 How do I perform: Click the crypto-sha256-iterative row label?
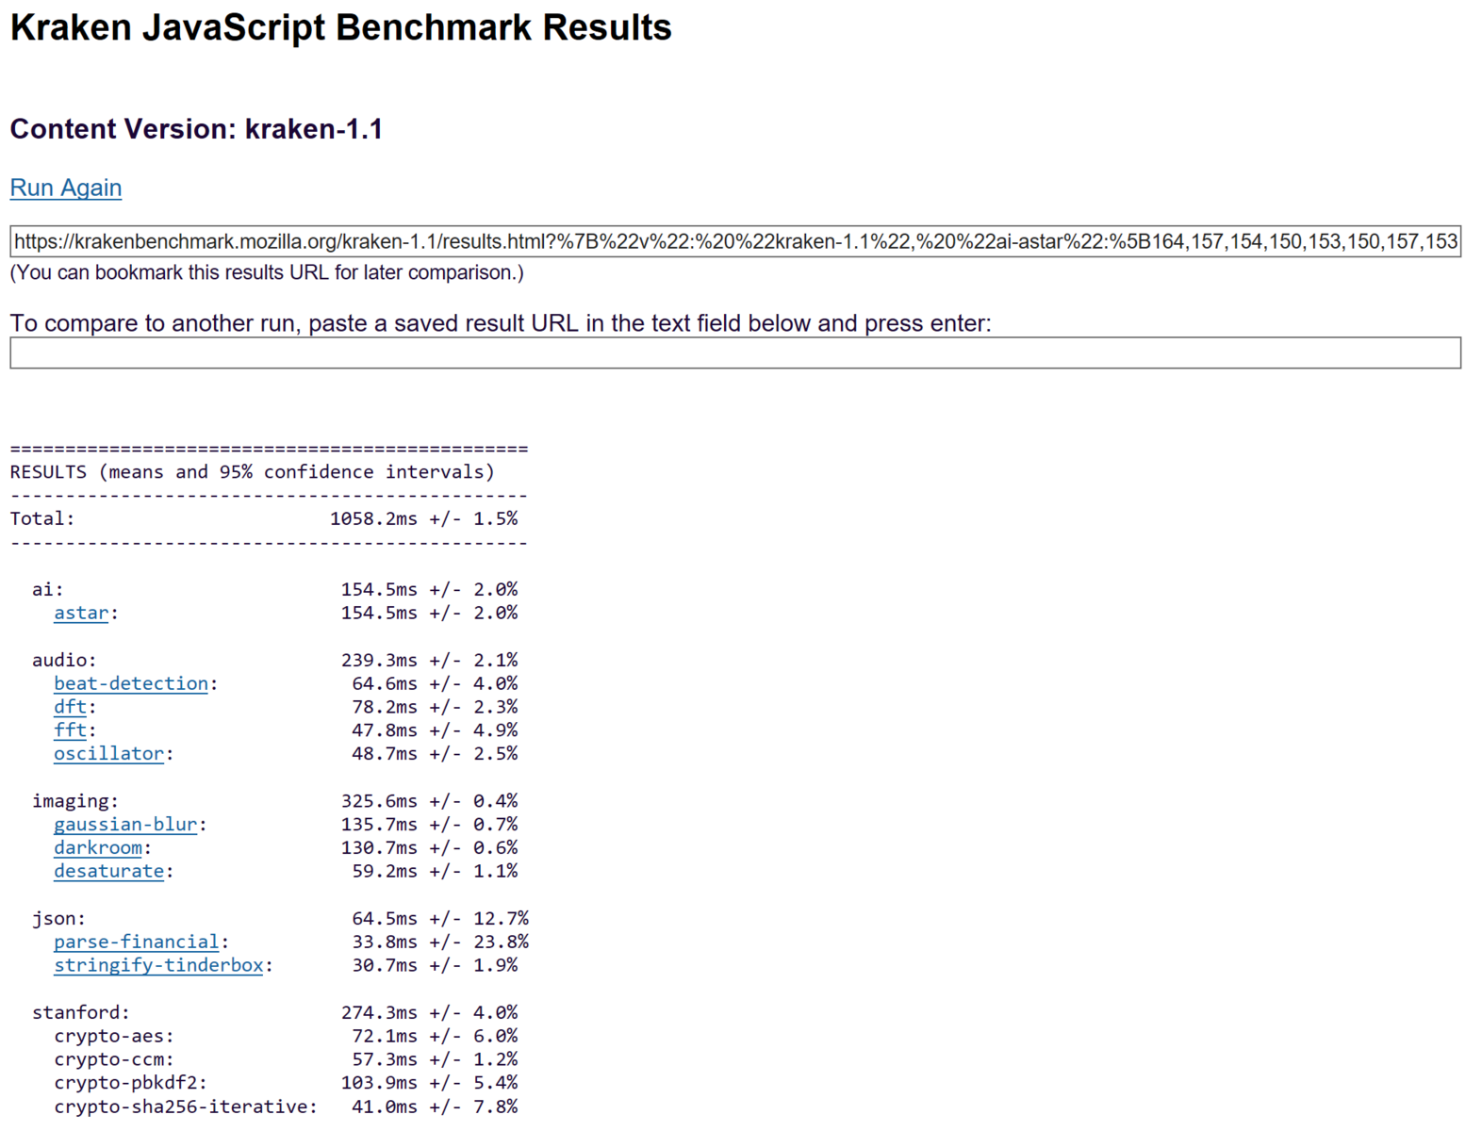click(x=186, y=1106)
